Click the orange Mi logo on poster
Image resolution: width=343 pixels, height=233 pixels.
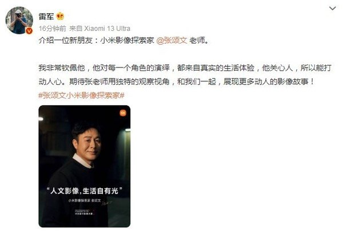[x=123, y=113]
